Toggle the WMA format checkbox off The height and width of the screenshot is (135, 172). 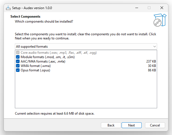point(18,66)
